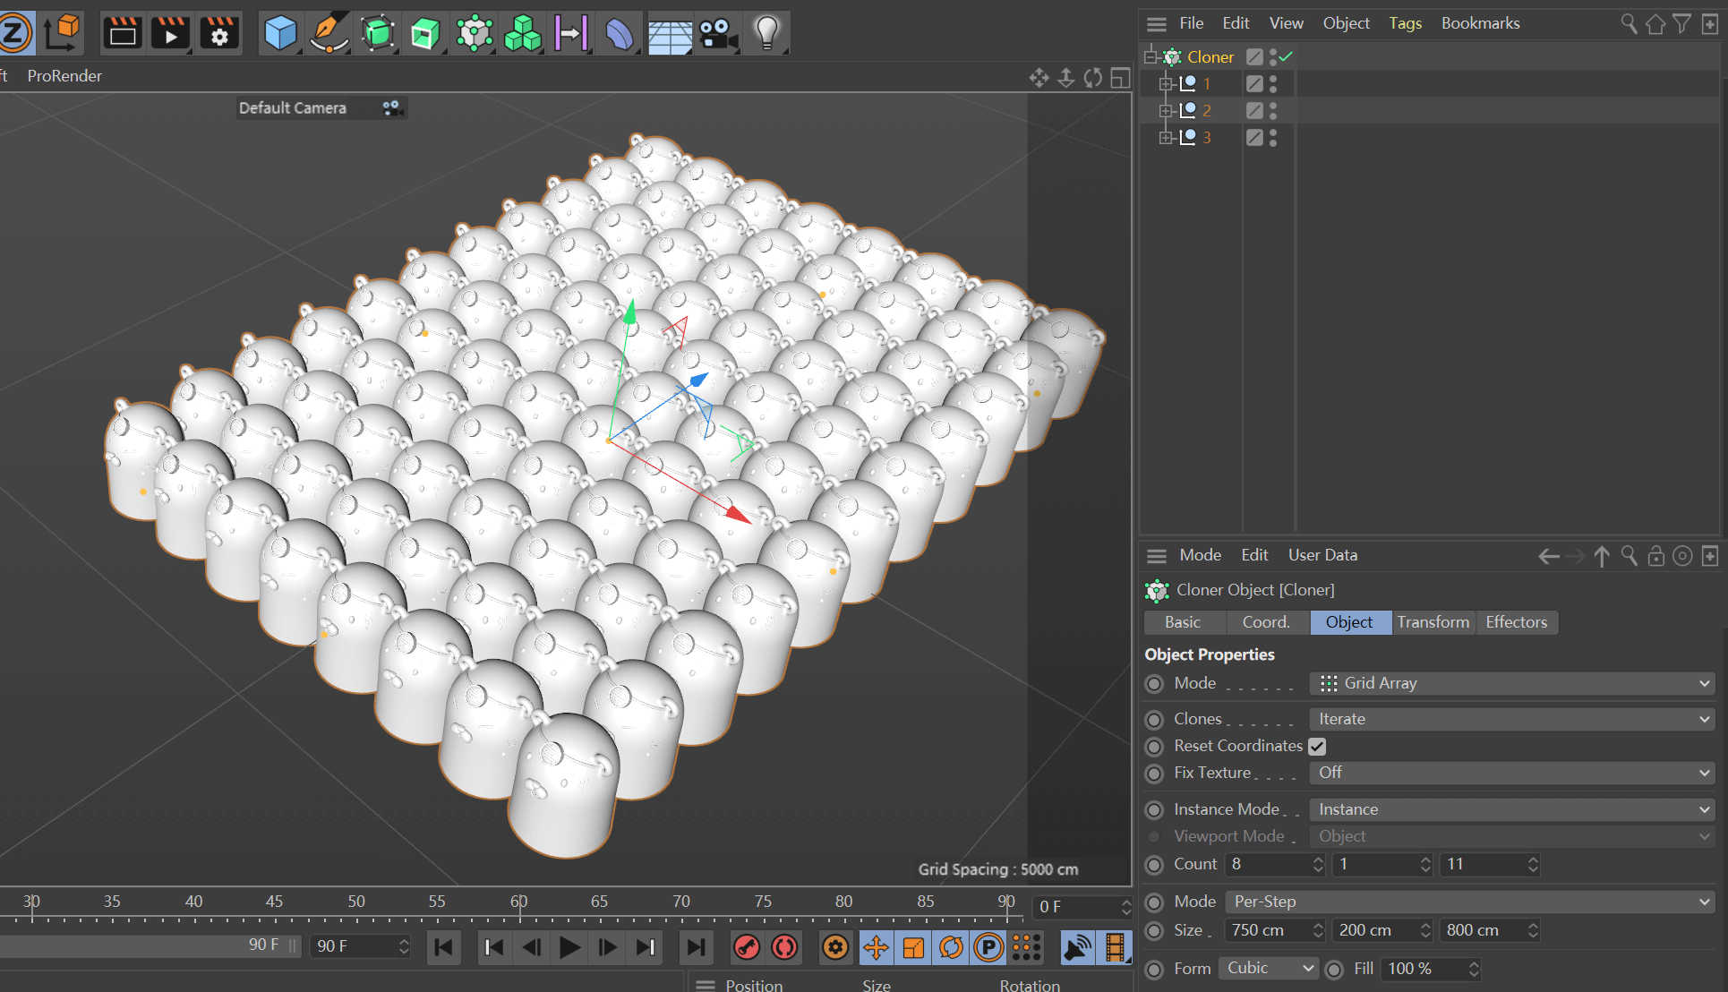Viewport: 1728px width, 992px height.
Task: Click the viewport rotate camera icon
Action: pyautogui.click(x=1092, y=78)
